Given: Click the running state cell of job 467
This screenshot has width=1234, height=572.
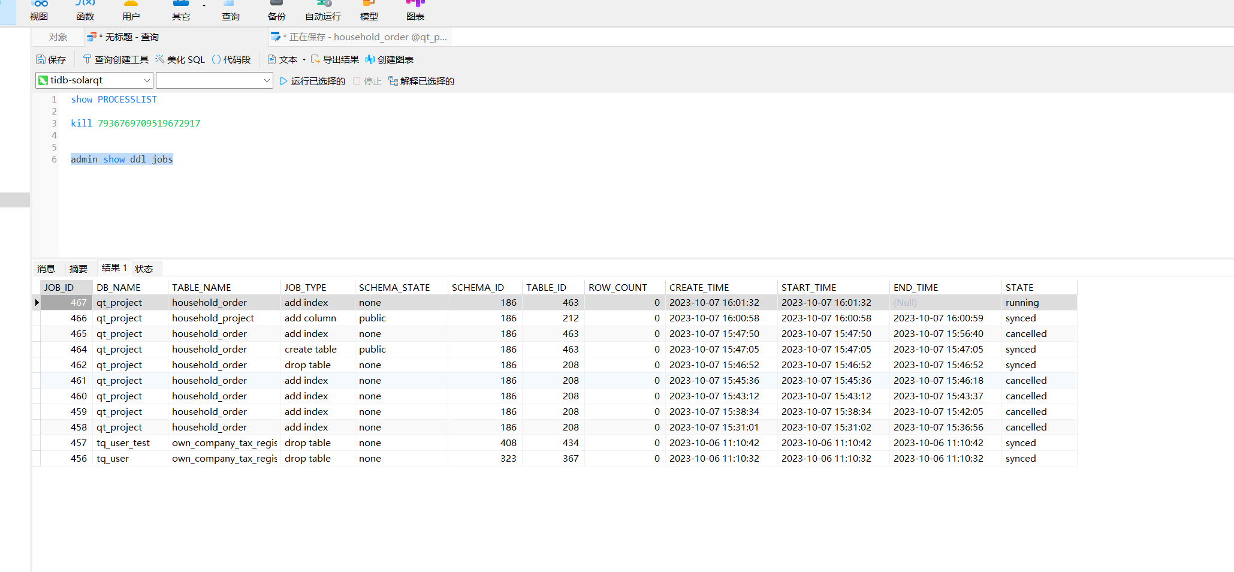Looking at the screenshot, I should click(1039, 303).
